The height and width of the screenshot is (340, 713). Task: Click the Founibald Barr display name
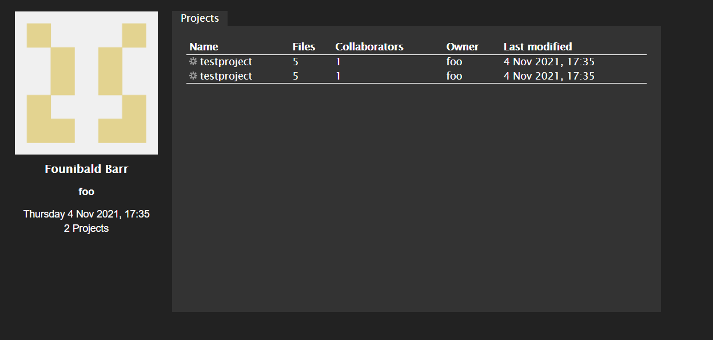tap(86, 168)
